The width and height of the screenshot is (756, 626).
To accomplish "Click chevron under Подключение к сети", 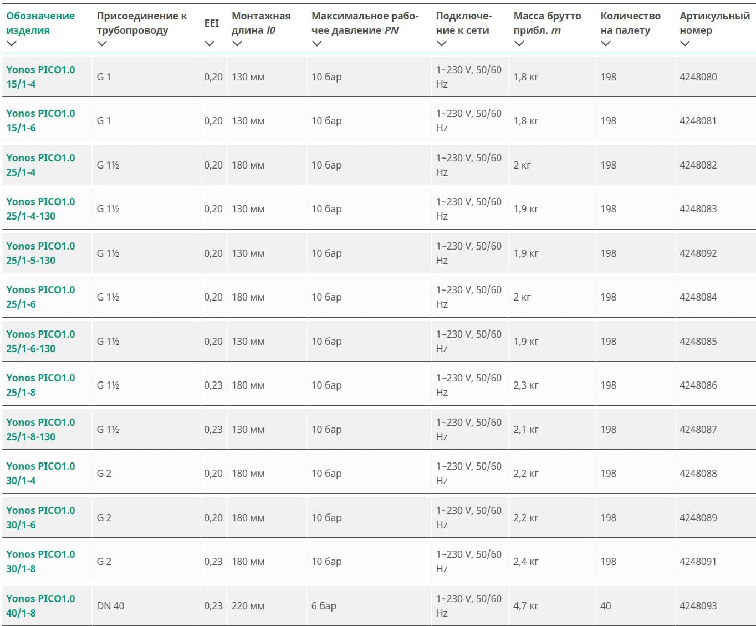I will tap(442, 43).
